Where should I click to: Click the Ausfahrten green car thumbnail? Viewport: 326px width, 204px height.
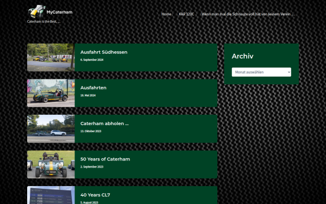(51, 93)
